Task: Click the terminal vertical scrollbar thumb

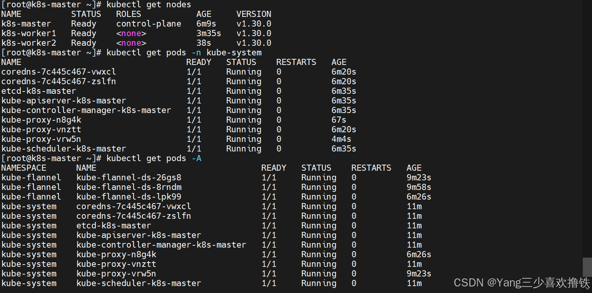Action: coord(587,267)
